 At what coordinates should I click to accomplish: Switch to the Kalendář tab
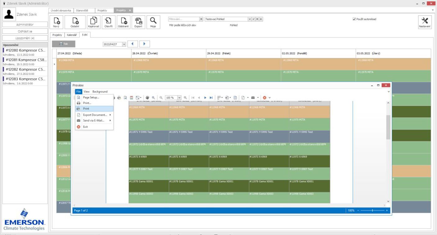coord(72,35)
